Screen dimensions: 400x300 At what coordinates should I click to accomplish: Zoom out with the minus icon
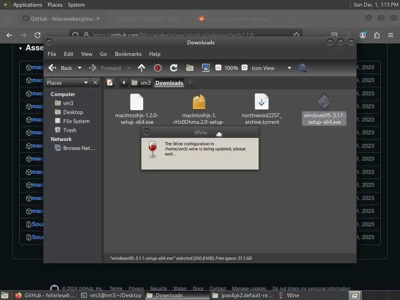pyautogui.click(x=218, y=68)
